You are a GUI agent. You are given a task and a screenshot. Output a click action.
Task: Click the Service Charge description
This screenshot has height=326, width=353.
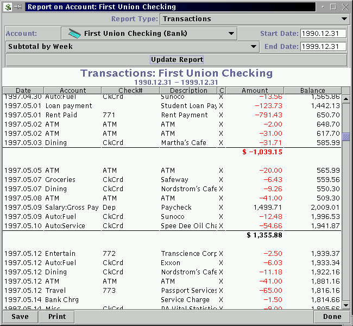click(x=185, y=300)
